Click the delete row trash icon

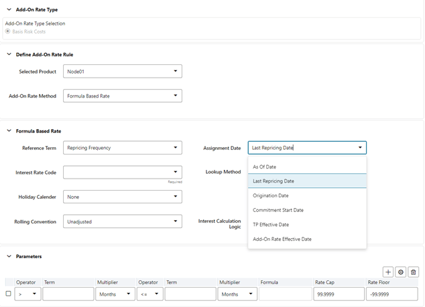pos(414,272)
